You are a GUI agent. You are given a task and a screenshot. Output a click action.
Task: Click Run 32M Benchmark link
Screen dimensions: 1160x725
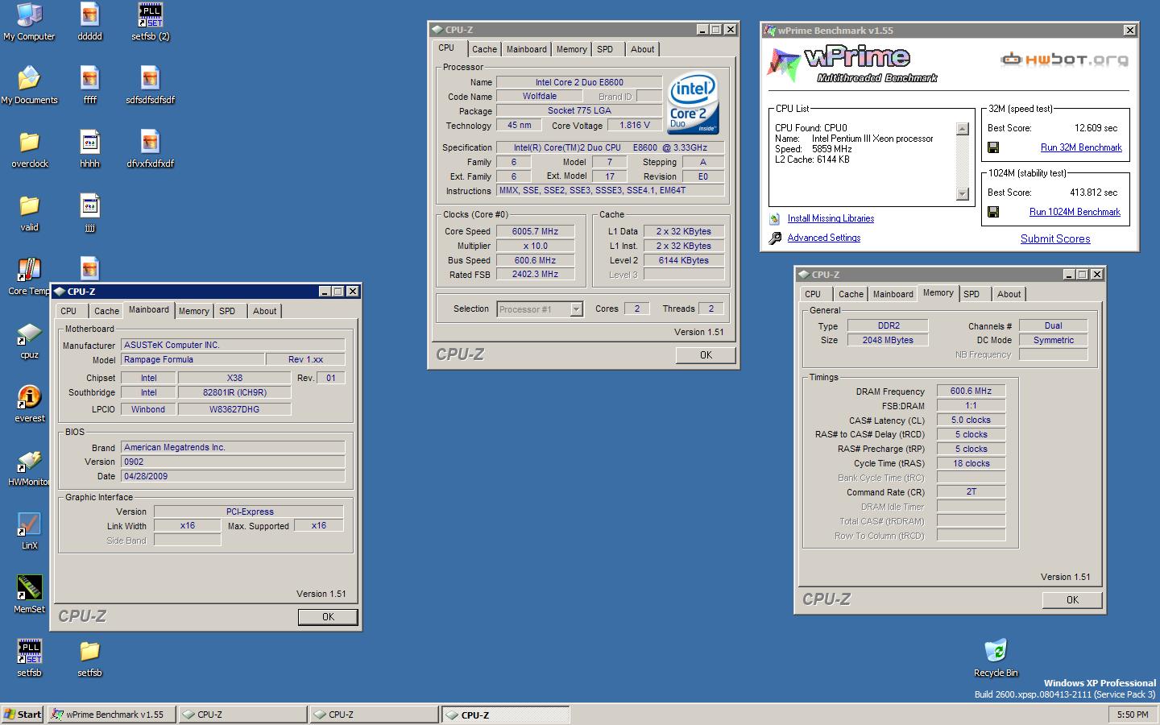(x=1081, y=147)
